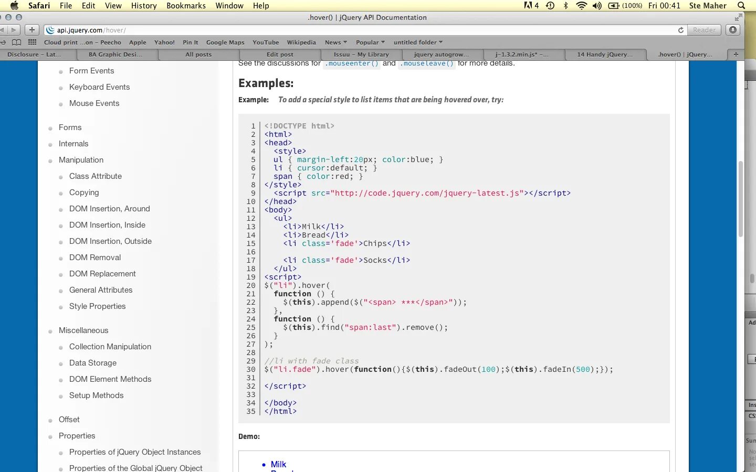The image size is (756, 472).
Task: Open Collection Manipulation sidebar link
Action: click(x=110, y=347)
